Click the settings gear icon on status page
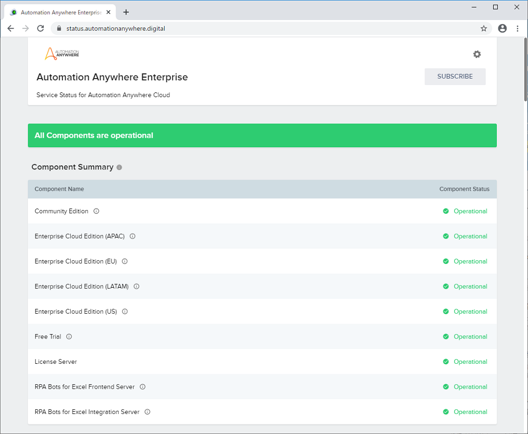528x434 pixels. (477, 54)
